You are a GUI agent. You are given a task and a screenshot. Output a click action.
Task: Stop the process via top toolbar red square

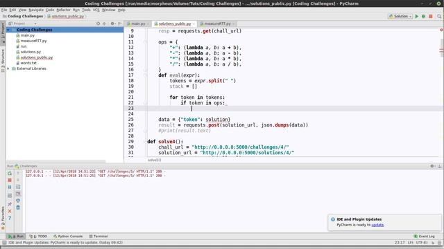click(x=431, y=17)
